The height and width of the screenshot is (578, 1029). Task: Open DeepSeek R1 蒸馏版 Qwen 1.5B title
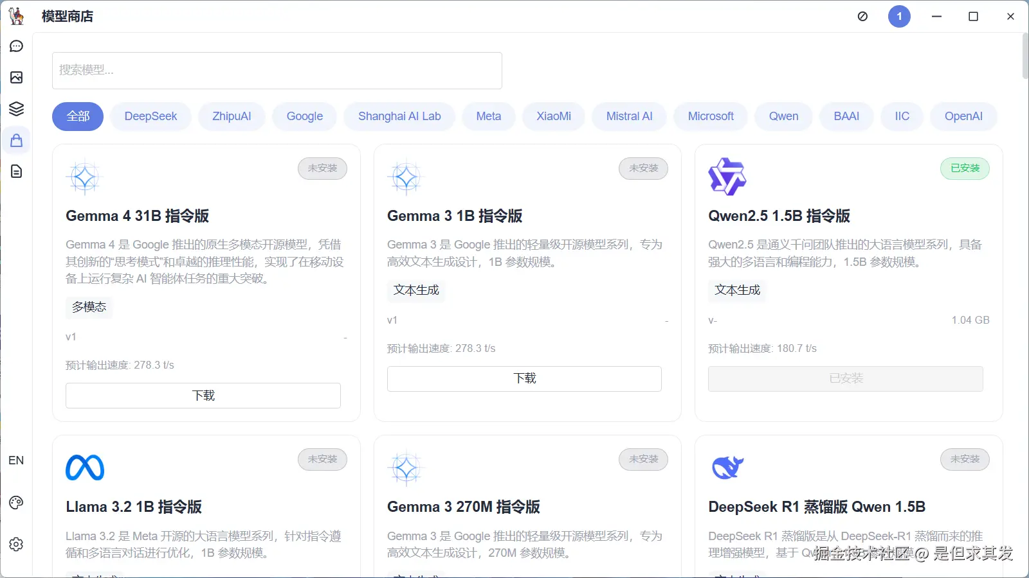[x=817, y=507]
